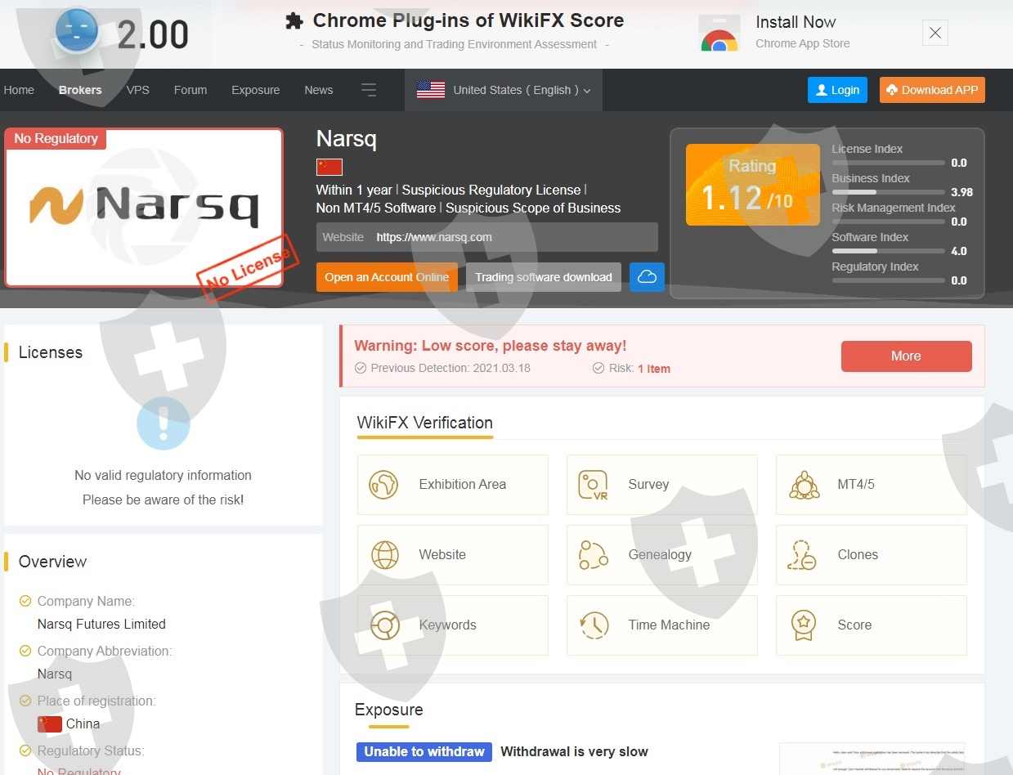The width and height of the screenshot is (1013, 775).
Task: Open the Survey VR icon
Action: pos(593,485)
